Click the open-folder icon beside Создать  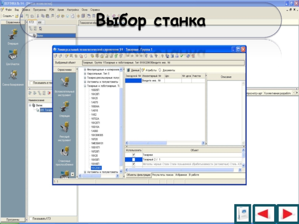tap(17, 16)
